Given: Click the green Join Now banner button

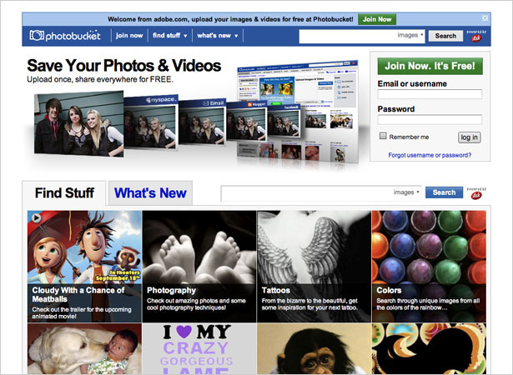Looking at the screenshot, I should click(377, 19).
